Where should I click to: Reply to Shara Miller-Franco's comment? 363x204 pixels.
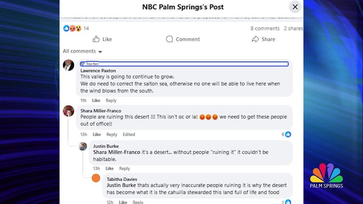tap(112, 134)
